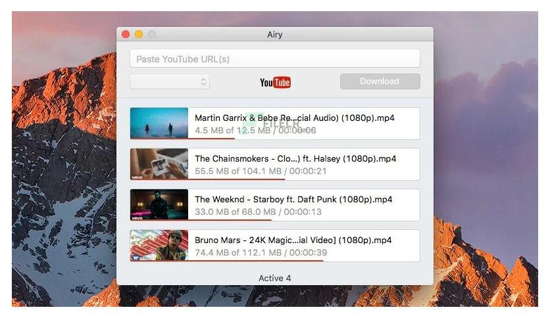The image size is (550, 318).
Task: Open the Martin Garrix video thumbnail
Action: coord(159,123)
